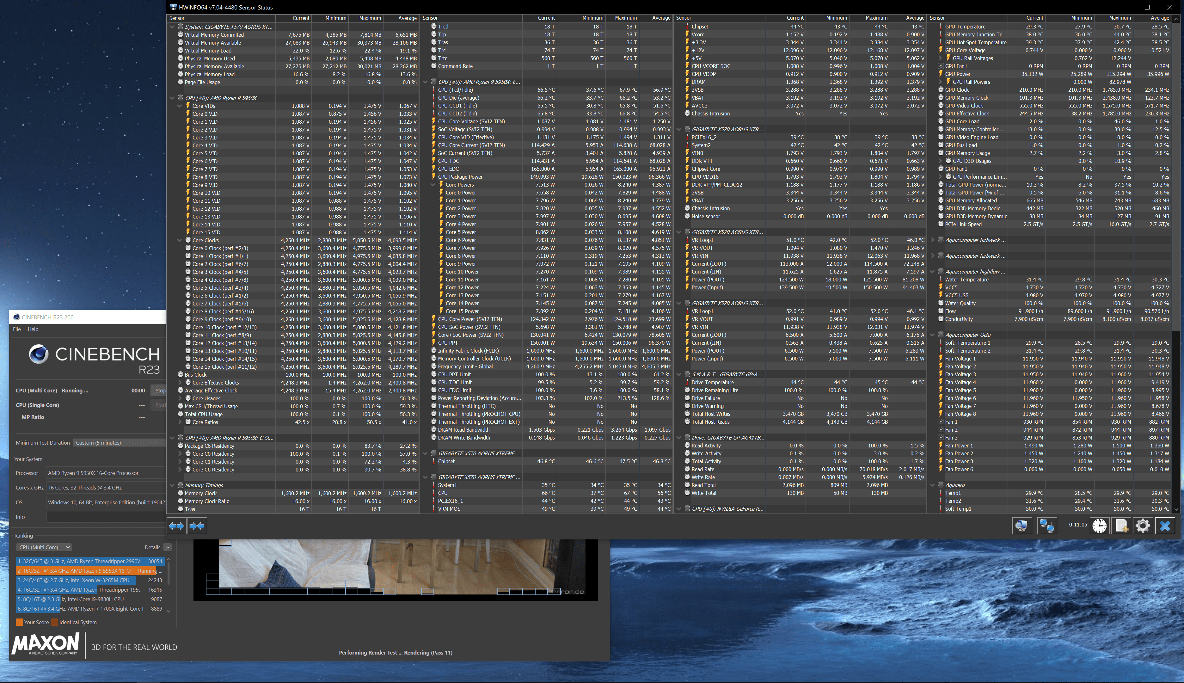The image size is (1184, 683).
Task: Expand the Core Effective Clocks node
Action: coord(180,382)
